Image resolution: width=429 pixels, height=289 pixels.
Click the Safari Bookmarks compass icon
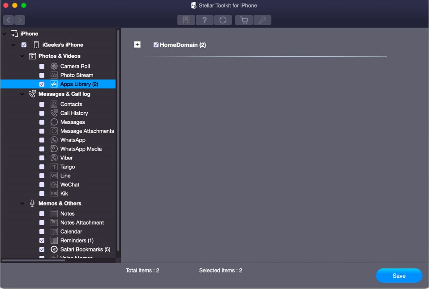[x=54, y=249]
